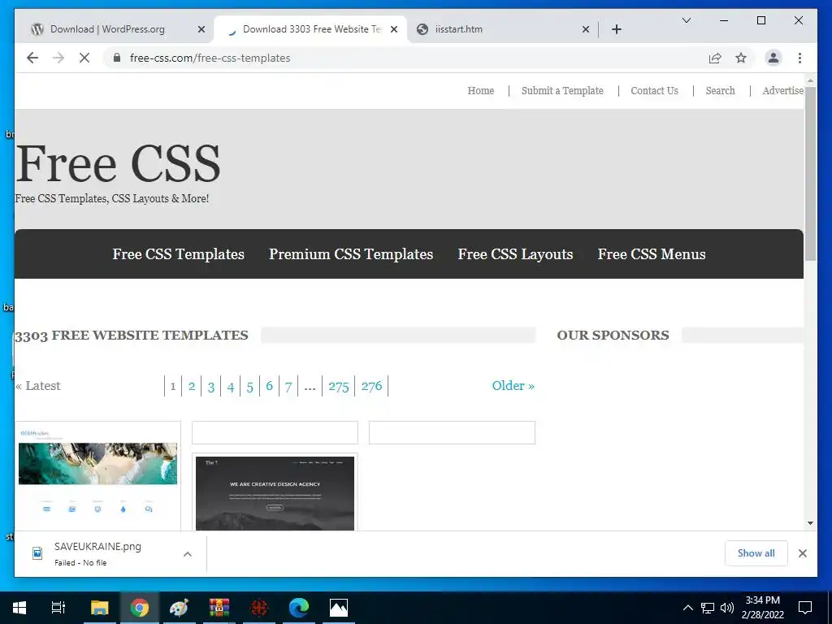
Task: Open the tab search chevron
Action: point(686,20)
